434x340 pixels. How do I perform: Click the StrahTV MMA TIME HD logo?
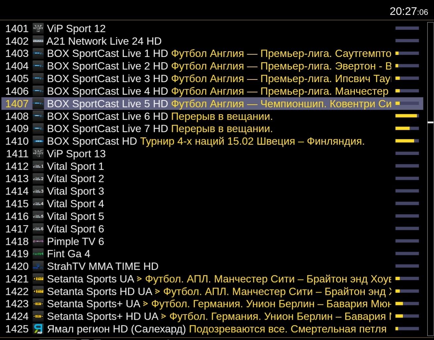point(38,266)
